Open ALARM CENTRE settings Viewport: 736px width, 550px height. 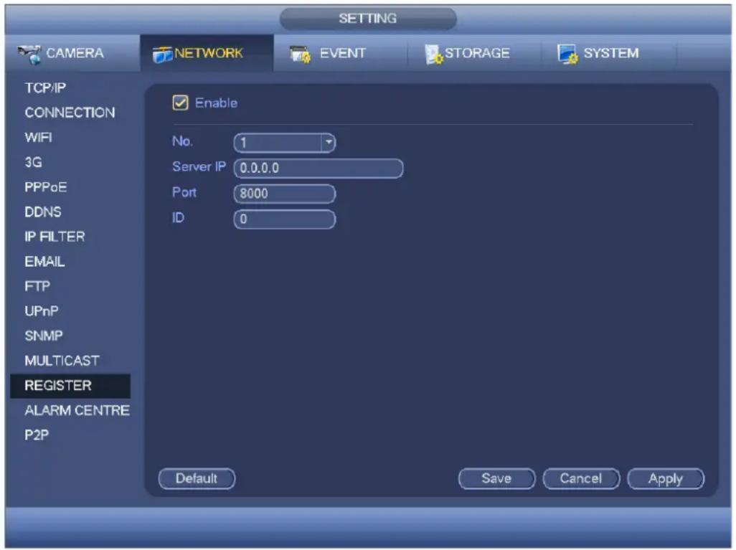[x=77, y=411]
